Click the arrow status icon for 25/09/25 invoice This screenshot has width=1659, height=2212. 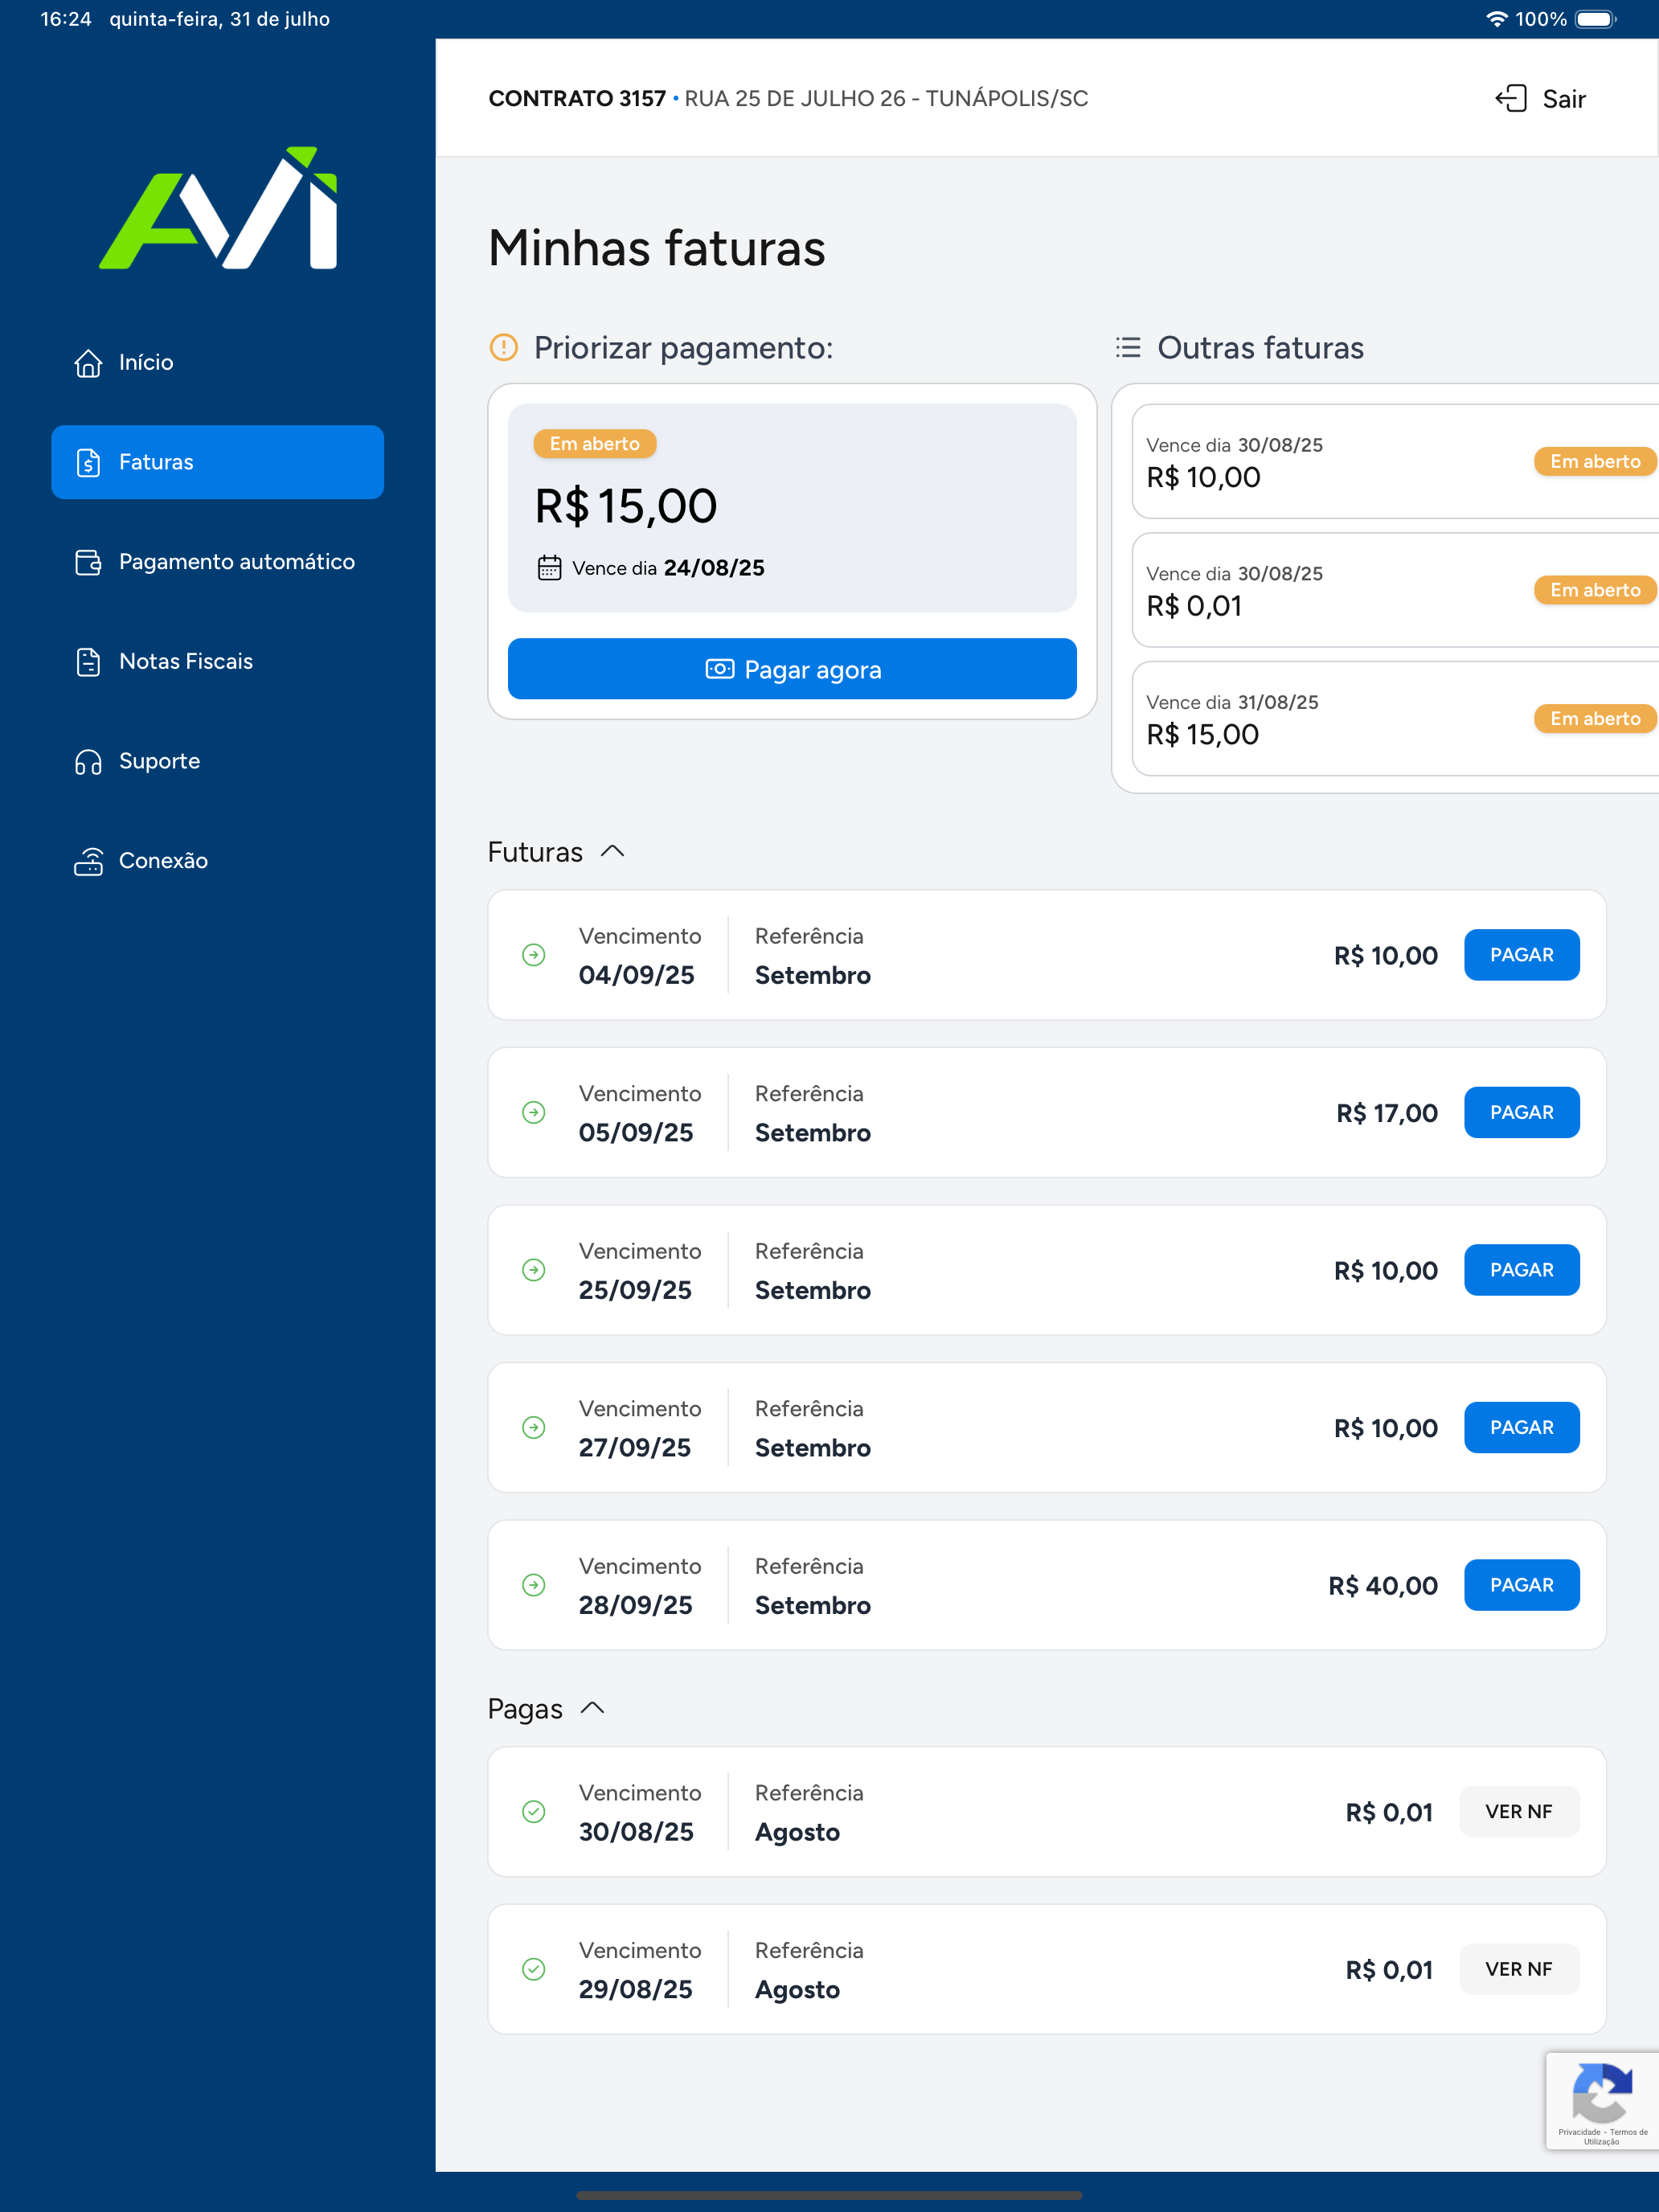534,1270
